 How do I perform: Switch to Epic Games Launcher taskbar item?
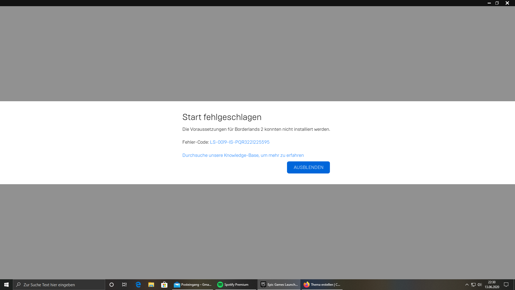click(279, 285)
